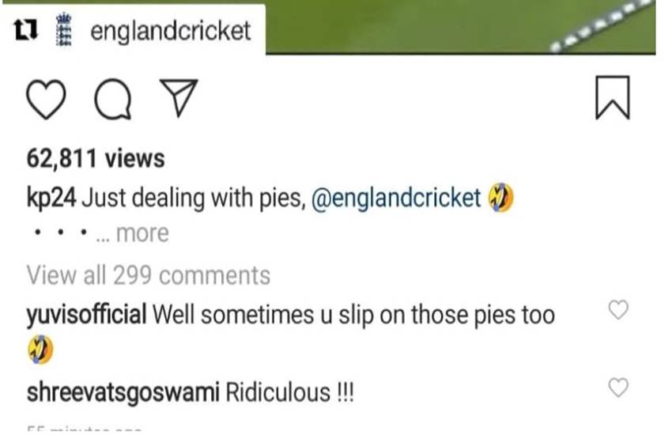Like the post with the heart icon

point(47,99)
